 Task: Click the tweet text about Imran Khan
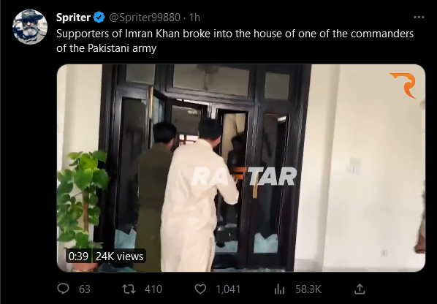pos(235,41)
